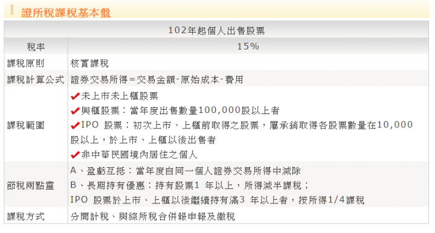This screenshot has width=435, height=233.
Task: Select item B 長期持有優惠 text
Action: click(190, 185)
